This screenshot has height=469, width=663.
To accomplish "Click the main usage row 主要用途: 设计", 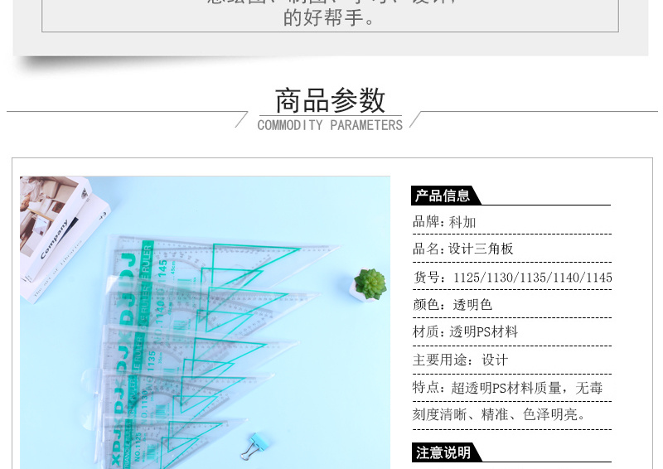I will click(x=461, y=360).
